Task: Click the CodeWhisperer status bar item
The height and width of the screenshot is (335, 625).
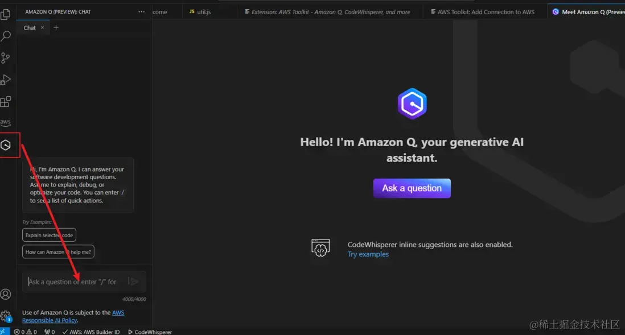Action: point(150,332)
